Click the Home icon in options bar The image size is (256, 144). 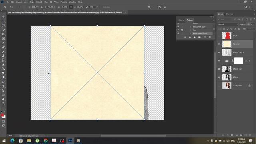(x=5, y=7)
